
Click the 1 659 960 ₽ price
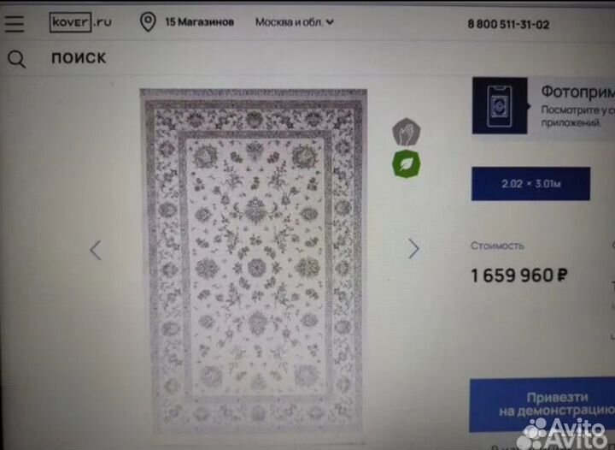point(519,275)
